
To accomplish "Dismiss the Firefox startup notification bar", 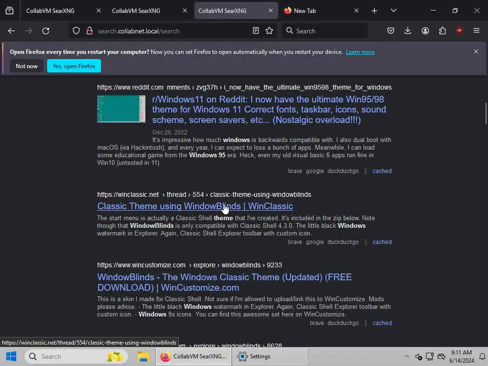I will pyautogui.click(x=476, y=51).
